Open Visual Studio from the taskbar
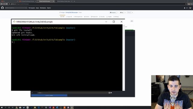This screenshot has width=193, height=109. pyautogui.click(x=50, y=107)
